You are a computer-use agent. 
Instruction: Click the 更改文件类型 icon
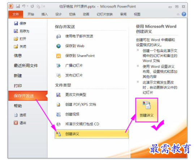59,95
